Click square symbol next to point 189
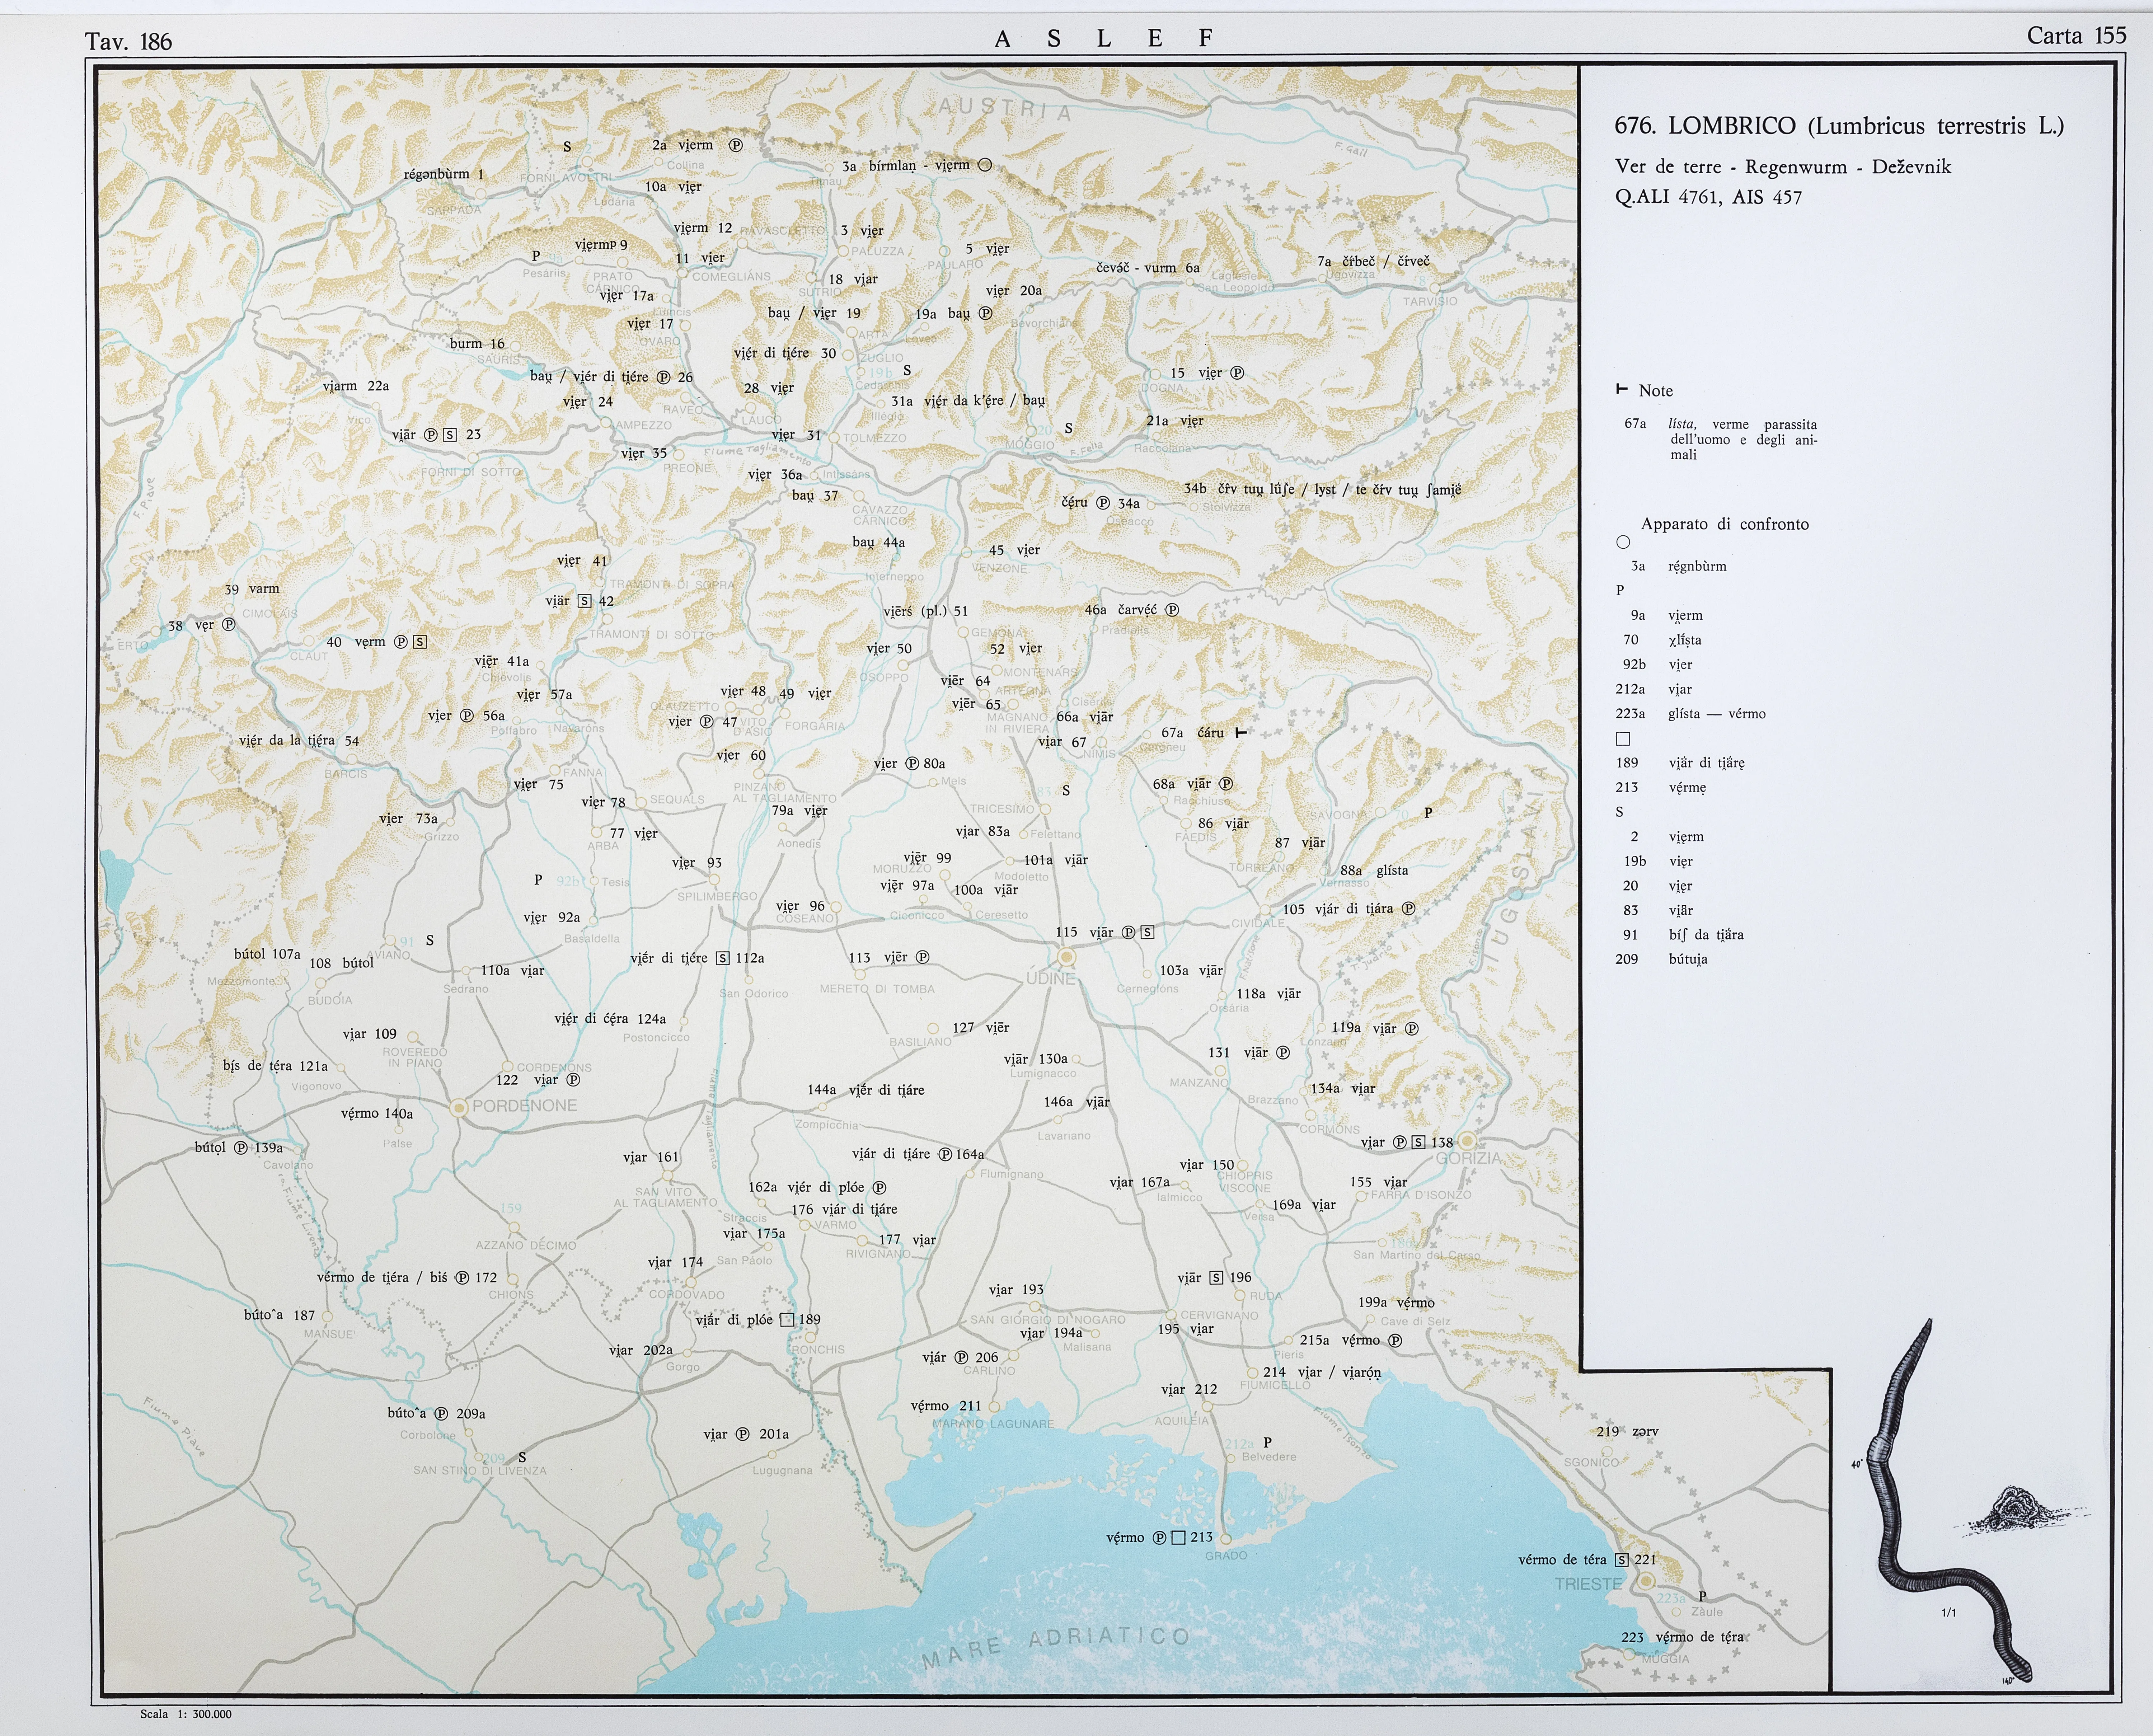Screen dimensions: 2153x1736 click(x=787, y=1320)
